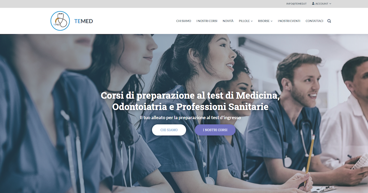Image resolution: width=368 pixels, height=193 pixels.
Task: Open the I NOSTRI EVENTI menu item
Action: click(x=289, y=21)
